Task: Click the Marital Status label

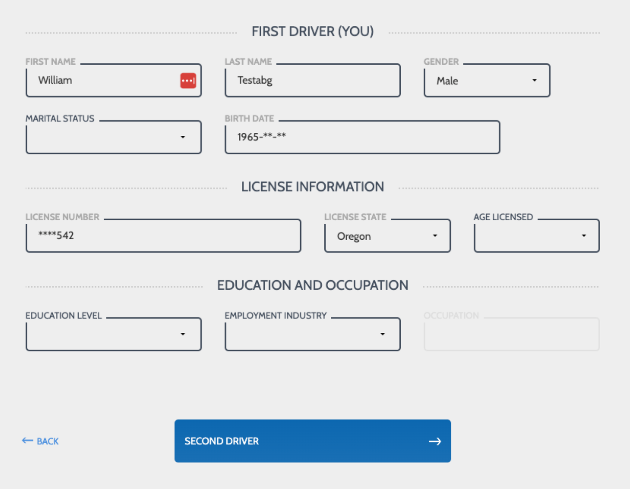Action: pyautogui.click(x=60, y=119)
